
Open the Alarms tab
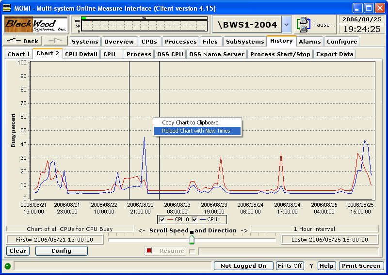tap(310, 42)
